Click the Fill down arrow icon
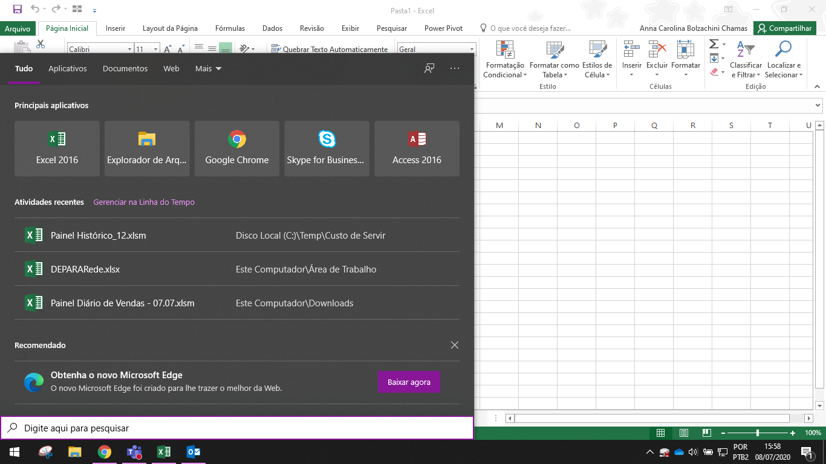 click(714, 58)
